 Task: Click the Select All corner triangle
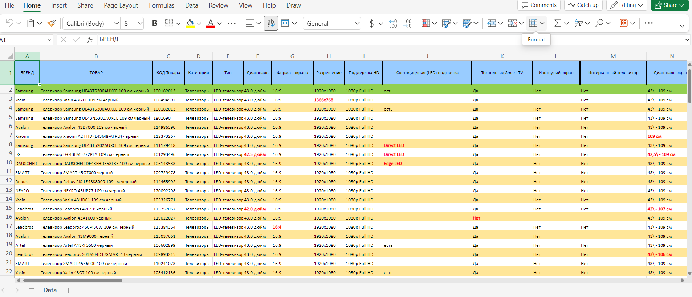10,56
